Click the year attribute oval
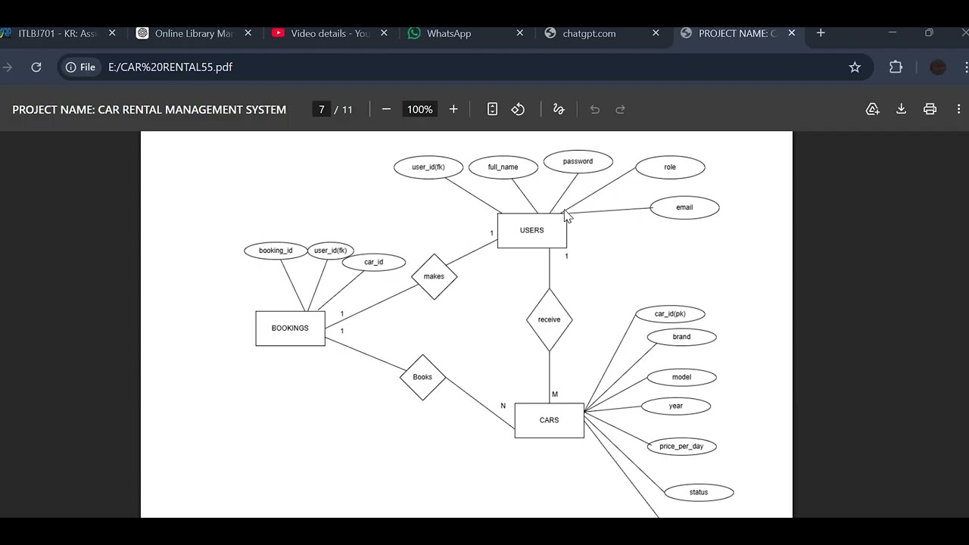The image size is (969, 545). coord(676,406)
